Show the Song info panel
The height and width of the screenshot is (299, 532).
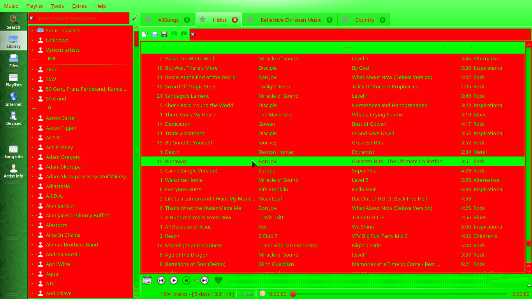pyautogui.click(x=14, y=151)
